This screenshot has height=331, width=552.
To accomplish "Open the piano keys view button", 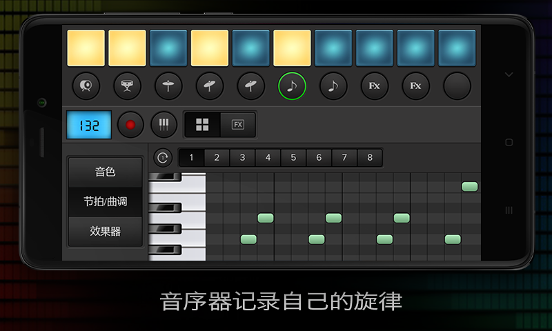I will (x=164, y=124).
